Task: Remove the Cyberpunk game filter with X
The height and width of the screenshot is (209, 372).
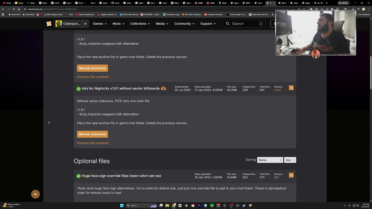Action: (85, 24)
